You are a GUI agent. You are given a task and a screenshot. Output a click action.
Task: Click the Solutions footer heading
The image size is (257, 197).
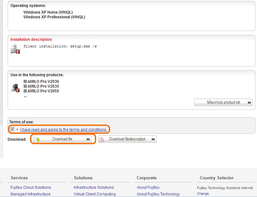pyautogui.click(x=83, y=178)
